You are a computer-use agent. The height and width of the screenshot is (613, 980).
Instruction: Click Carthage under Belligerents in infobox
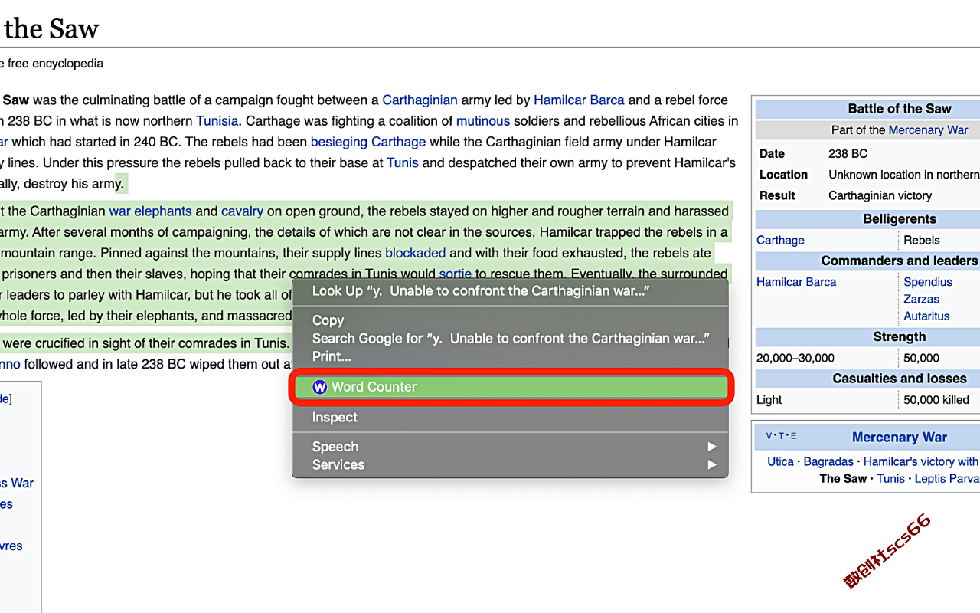tap(780, 241)
